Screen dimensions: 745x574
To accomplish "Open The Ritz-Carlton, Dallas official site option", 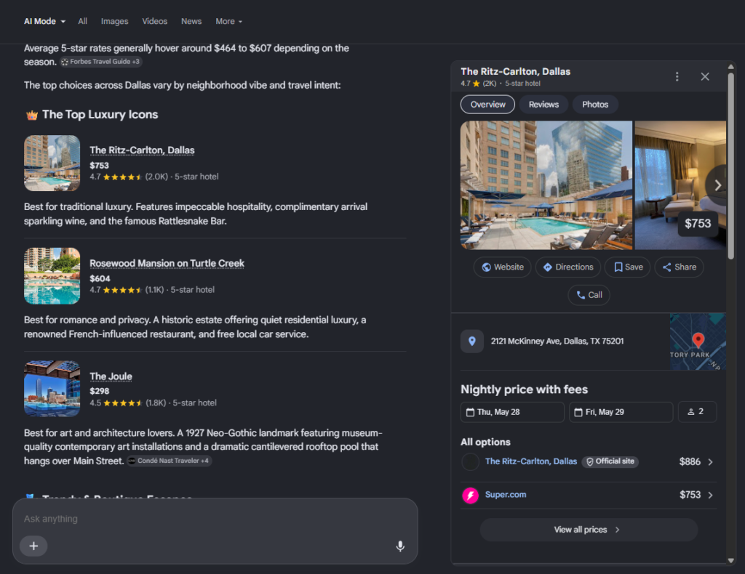I will [530, 461].
